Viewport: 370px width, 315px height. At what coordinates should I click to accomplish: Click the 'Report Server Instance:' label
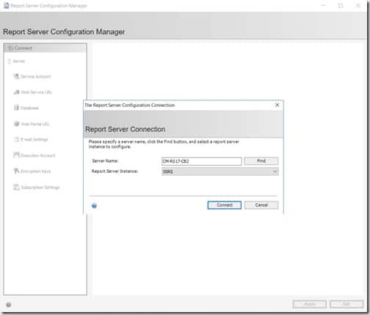(x=115, y=171)
